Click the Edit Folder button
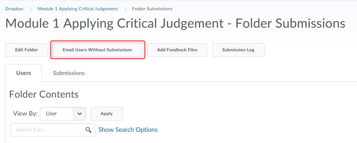Image resolution: width=357 pixels, height=143 pixels. click(26, 50)
